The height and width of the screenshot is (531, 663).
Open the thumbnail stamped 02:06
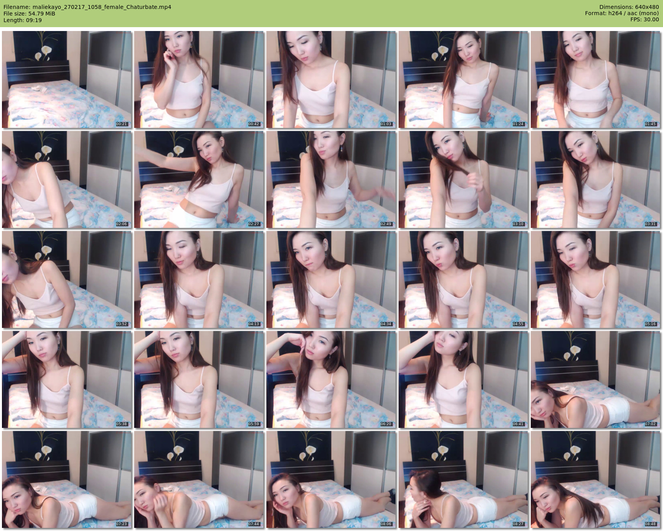point(67,179)
